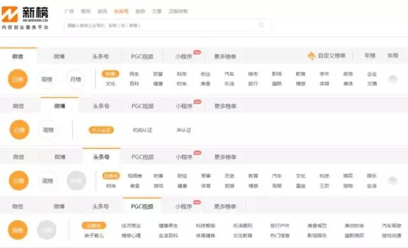Image resolution: width=408 pixels, height=248 pixels.
Task: Choose the 科技智能 category
Action: click(x=205, y=226)
